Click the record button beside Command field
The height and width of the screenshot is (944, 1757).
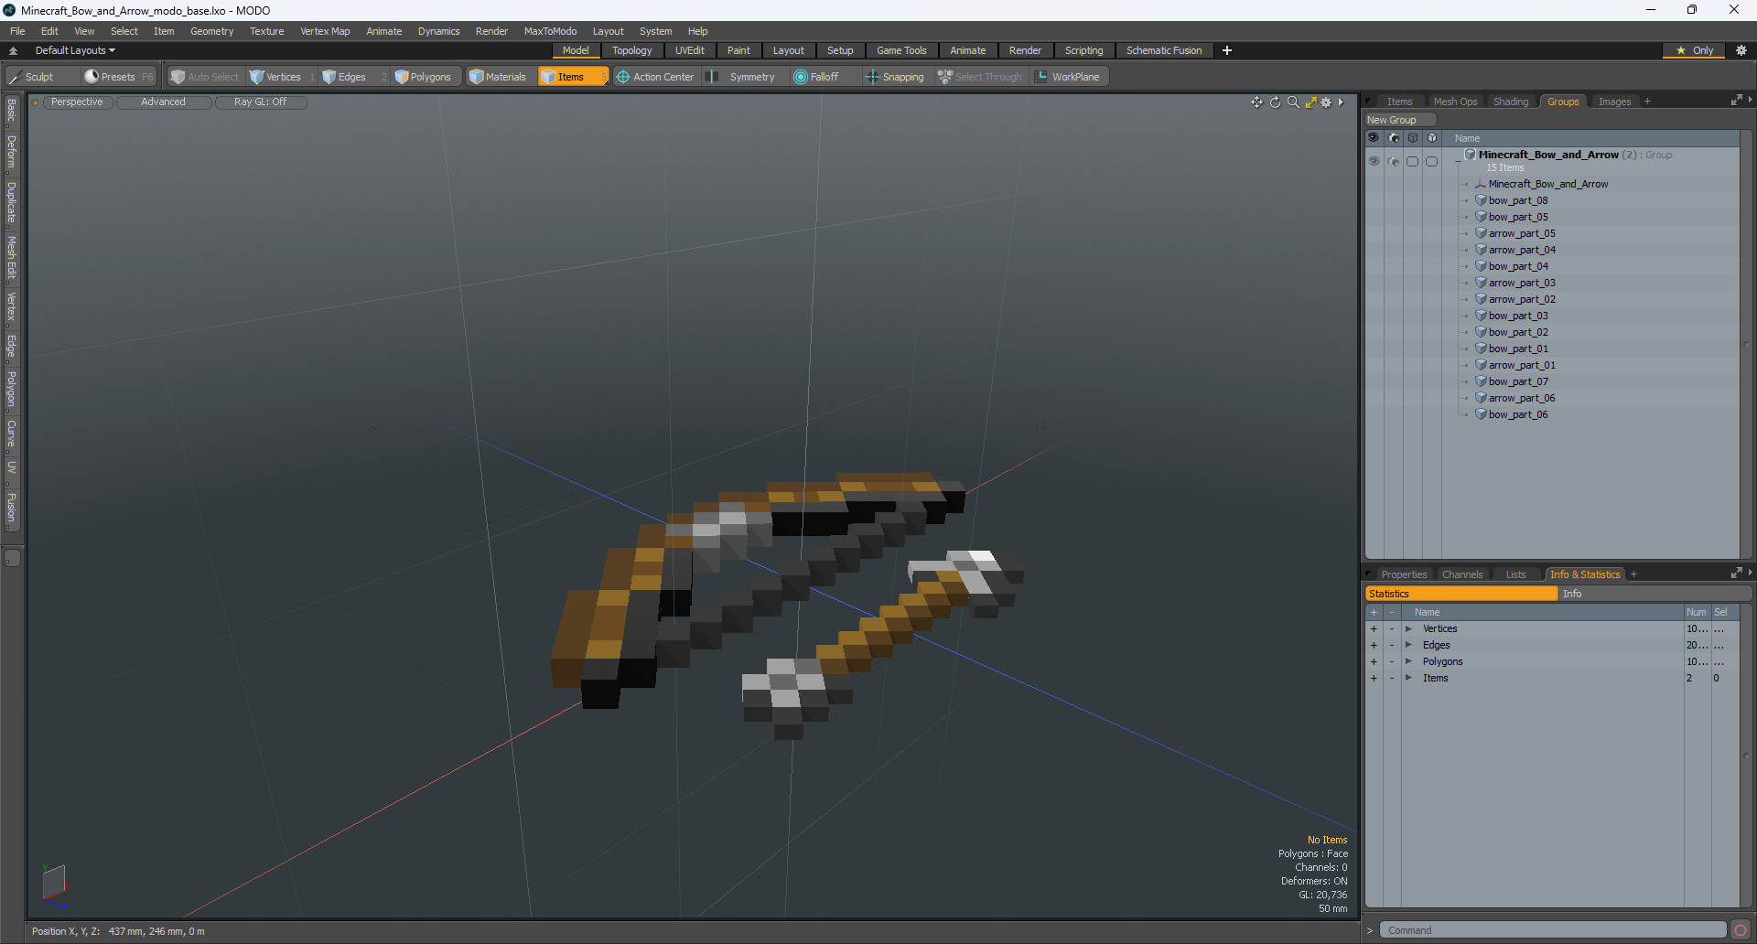tap(1741, 930)
